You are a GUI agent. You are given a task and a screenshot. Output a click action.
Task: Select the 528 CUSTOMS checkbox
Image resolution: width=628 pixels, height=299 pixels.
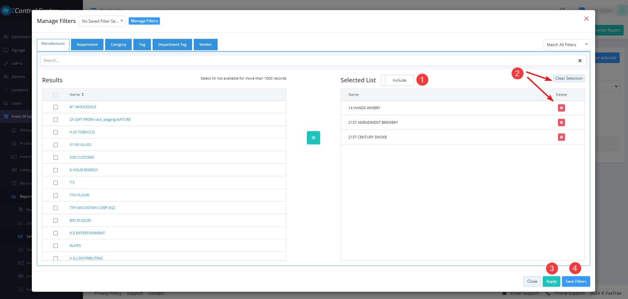click(x=55, y=158)
